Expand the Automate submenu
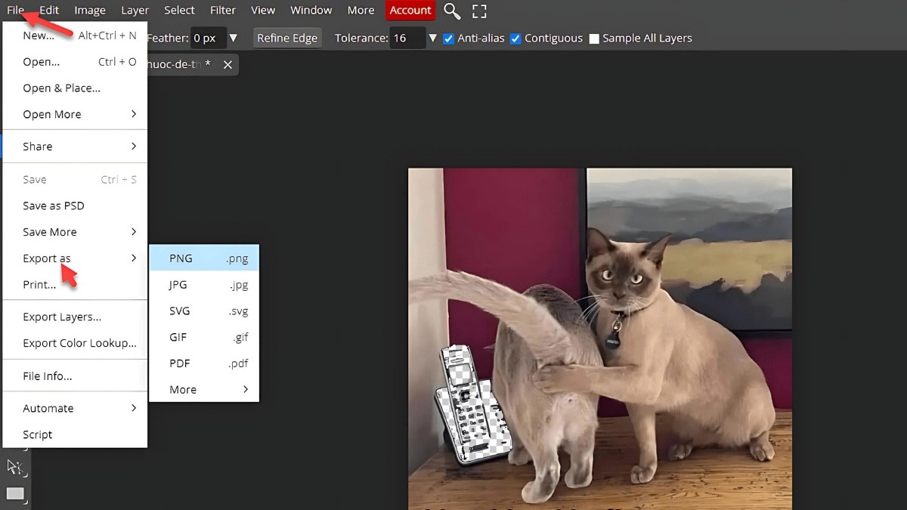Image resolution: width=907 pixels, height=510 pixels. pyautogui.click(x=76, y=408)
